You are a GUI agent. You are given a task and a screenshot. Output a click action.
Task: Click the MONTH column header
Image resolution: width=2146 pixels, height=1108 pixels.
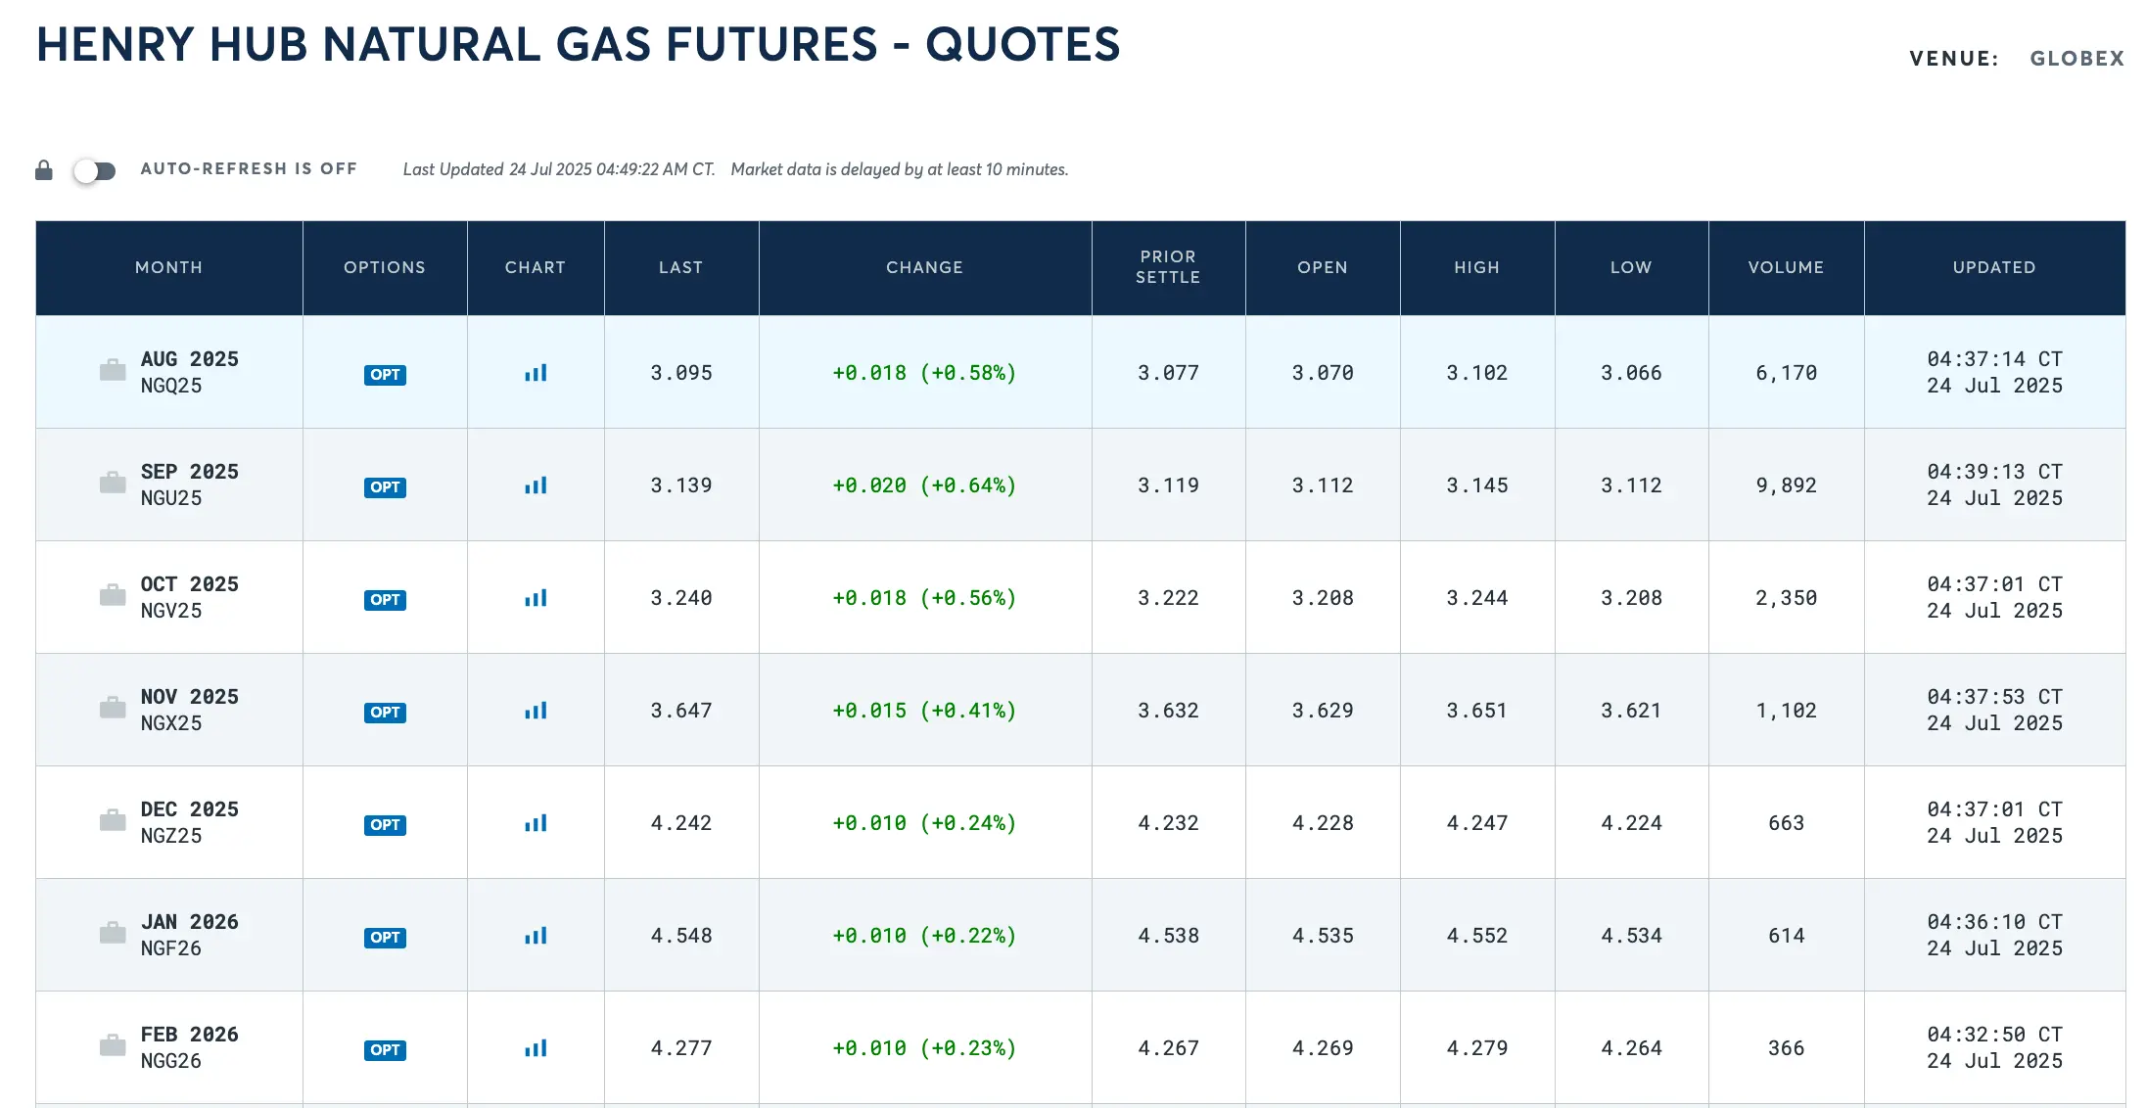coord(168,267)
